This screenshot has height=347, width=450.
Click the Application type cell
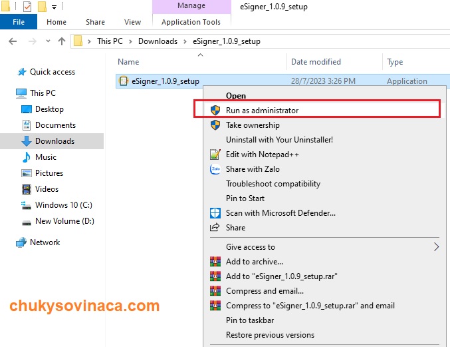407,81
